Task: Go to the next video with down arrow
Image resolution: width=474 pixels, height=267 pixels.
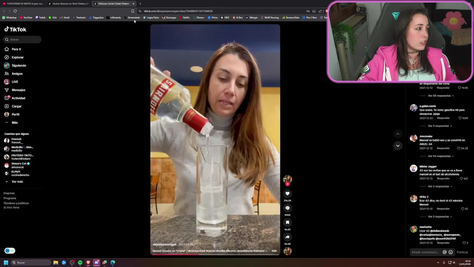Action: coord(398,146)
